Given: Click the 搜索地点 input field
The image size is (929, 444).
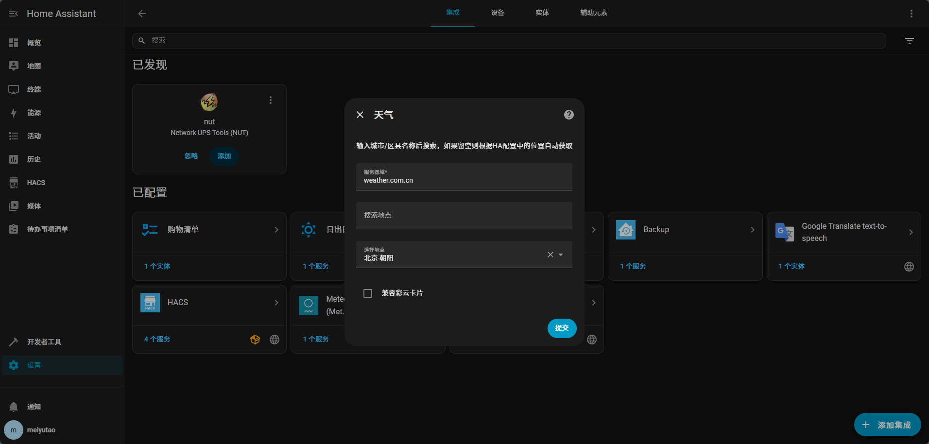Looking at the screenshot, I should [x=464, y=216].
